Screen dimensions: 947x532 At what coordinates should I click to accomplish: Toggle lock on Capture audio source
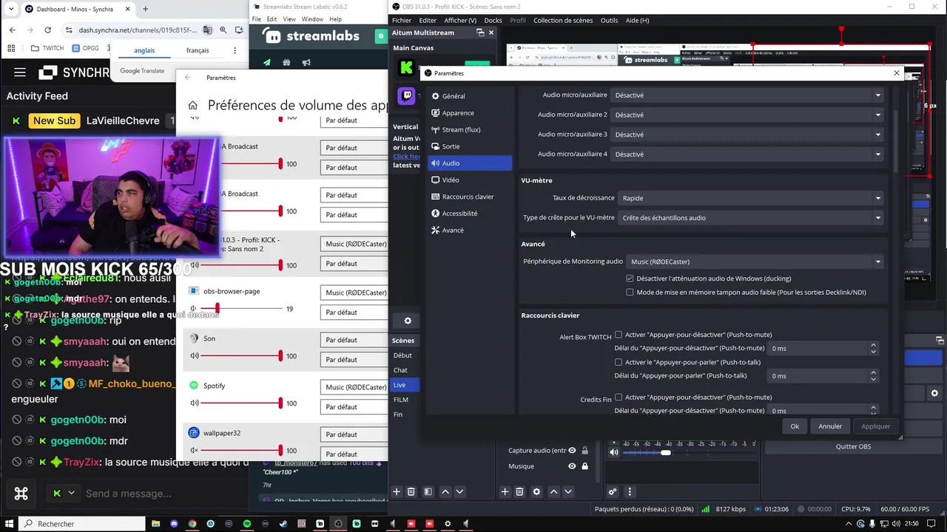(584, 450)
